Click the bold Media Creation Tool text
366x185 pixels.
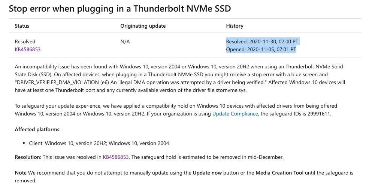point(279,173)
